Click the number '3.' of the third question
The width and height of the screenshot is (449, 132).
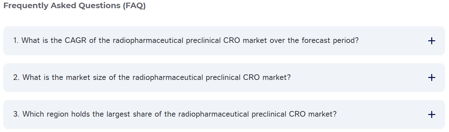click(16, 114)
